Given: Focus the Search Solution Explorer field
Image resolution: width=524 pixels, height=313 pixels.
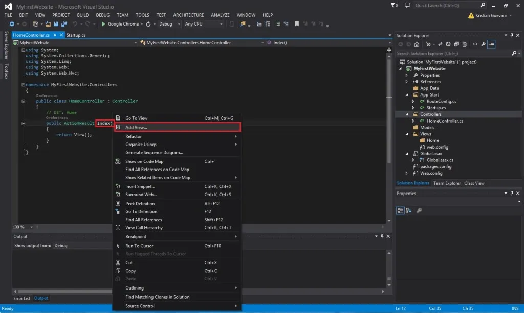Looking at the screenshot, I should (453, 53).
